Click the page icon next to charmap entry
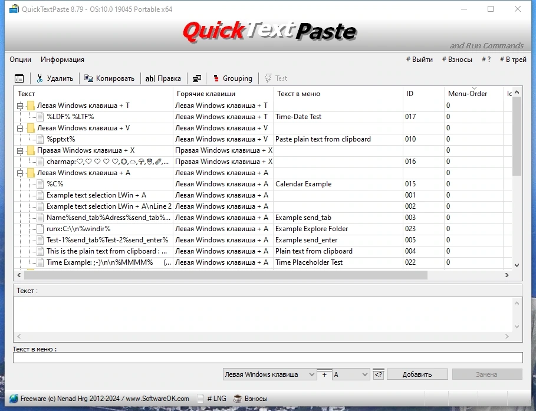Image resolution: width=536 pixels, height=411 pixels. pos(40,162)
